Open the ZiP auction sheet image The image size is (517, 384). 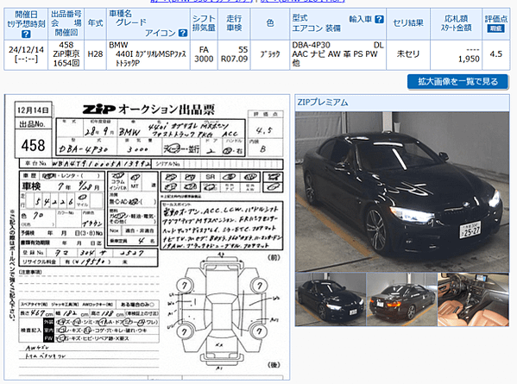147,237
